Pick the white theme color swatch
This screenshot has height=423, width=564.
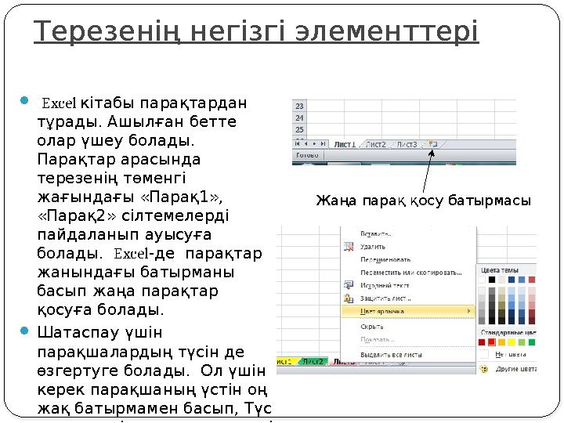482,280
